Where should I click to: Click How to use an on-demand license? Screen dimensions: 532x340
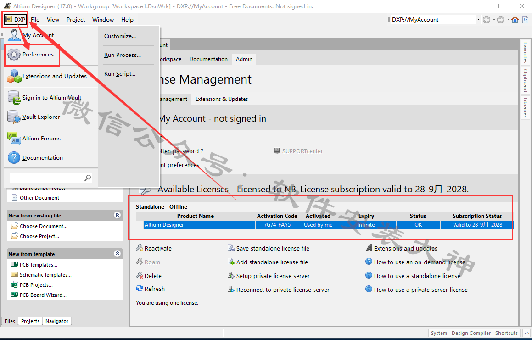pyautogui.click(x=420, y=262)
